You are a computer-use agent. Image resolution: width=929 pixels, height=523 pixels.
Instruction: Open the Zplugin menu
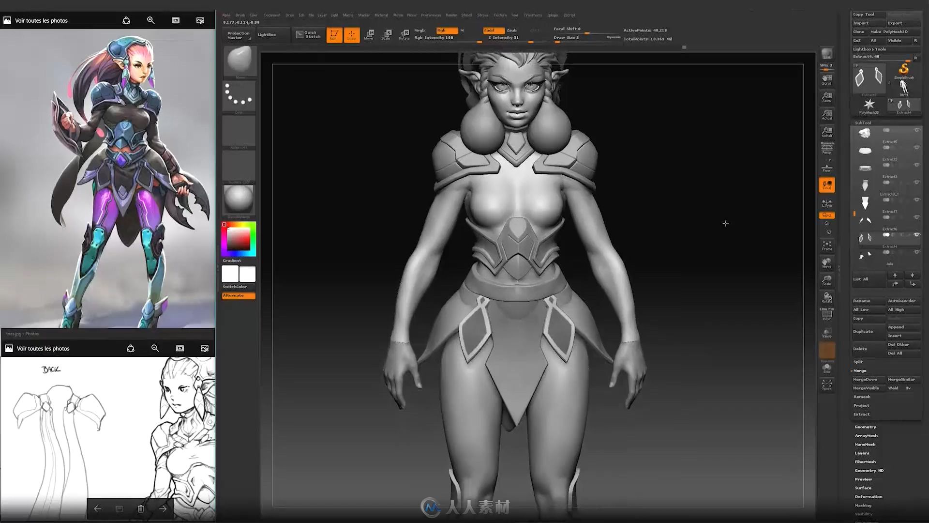tap(553, 15)
